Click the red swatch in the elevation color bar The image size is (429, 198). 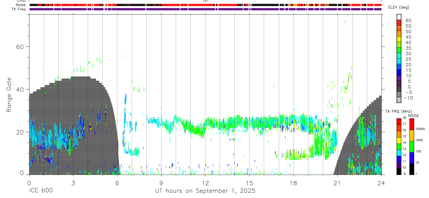point(399,22)
